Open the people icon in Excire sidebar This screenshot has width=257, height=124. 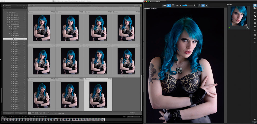click(255, 27)
